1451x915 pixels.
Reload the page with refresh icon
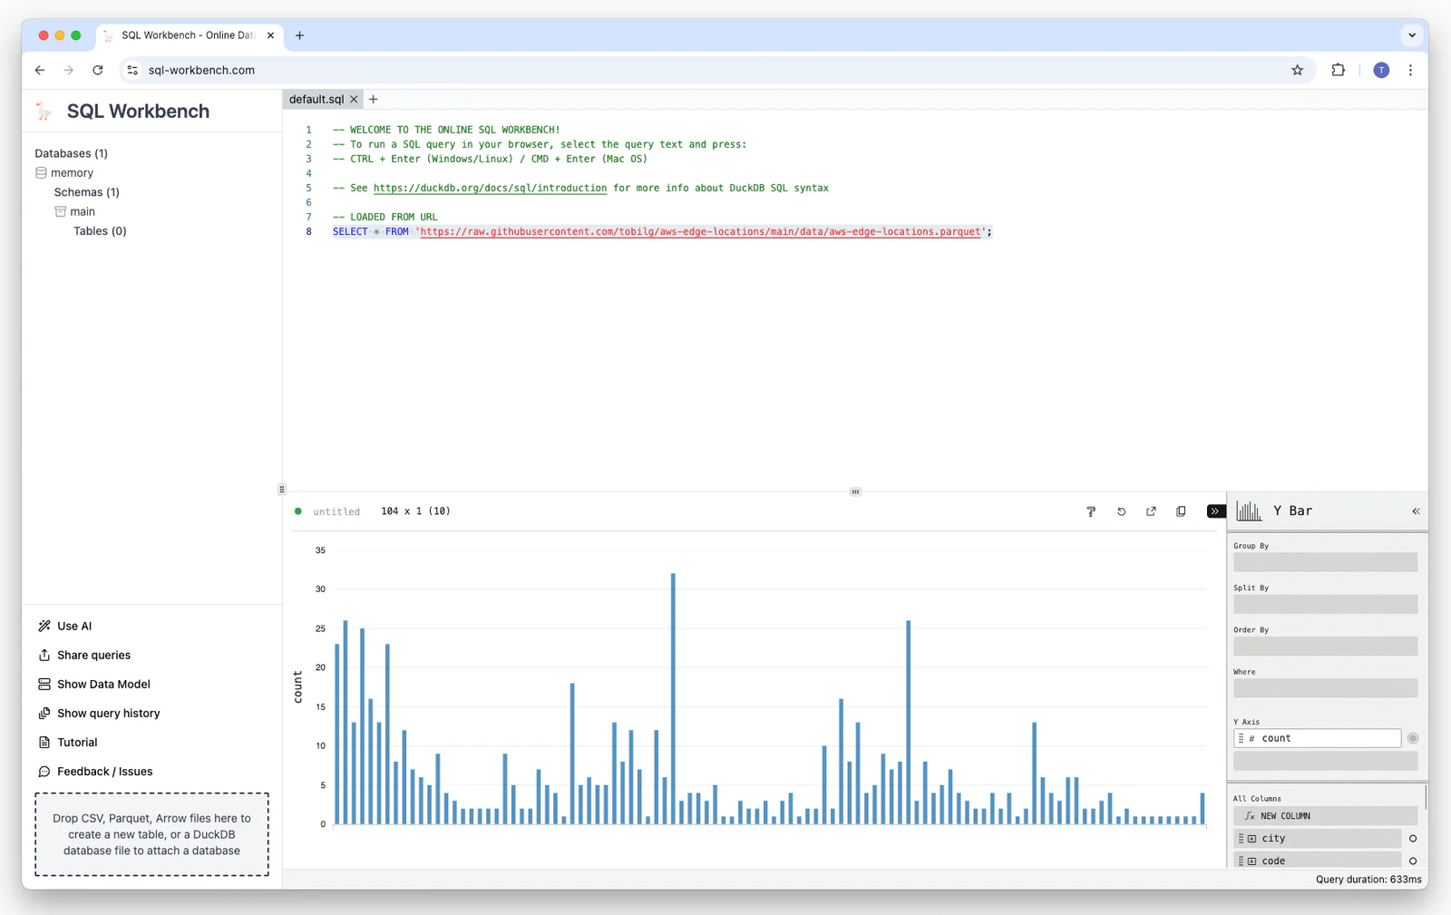(x=98, y=70)
